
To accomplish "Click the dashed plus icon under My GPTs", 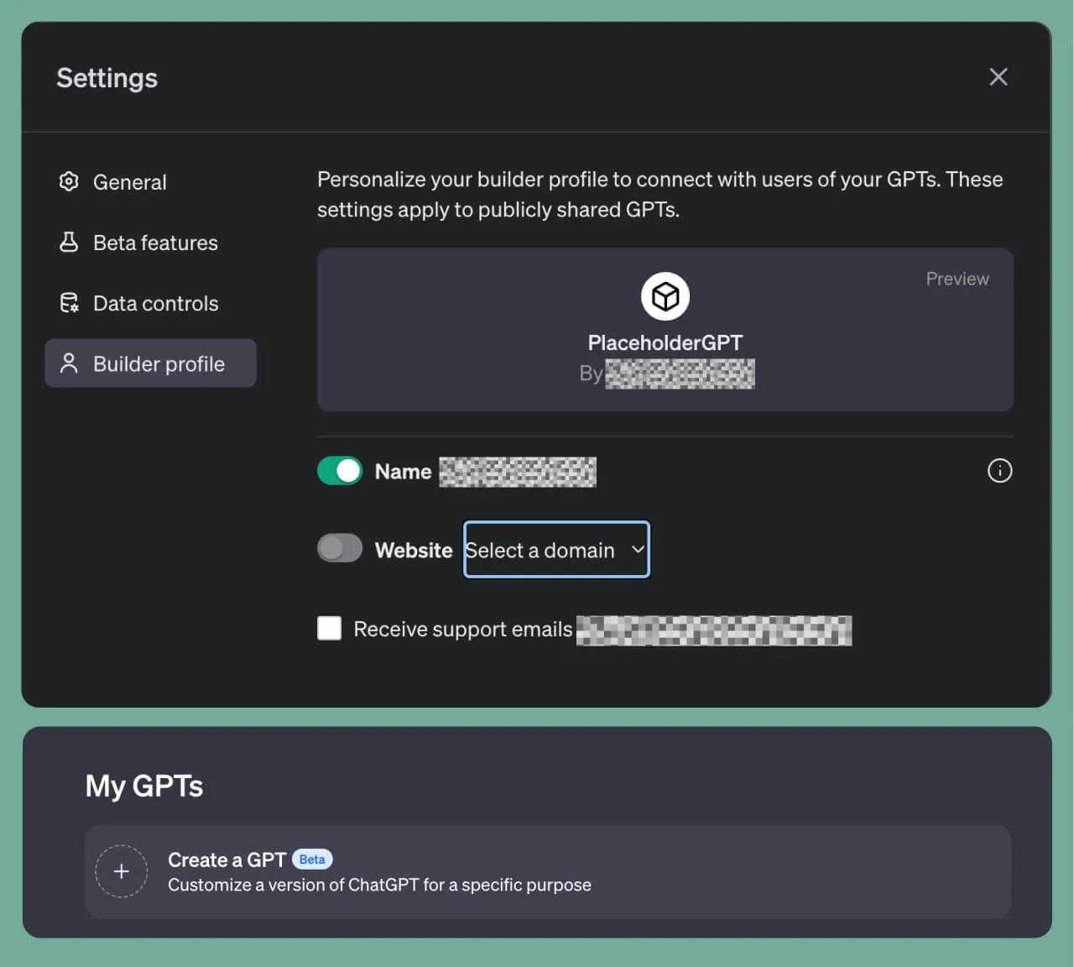I will (x=122, y=871).
